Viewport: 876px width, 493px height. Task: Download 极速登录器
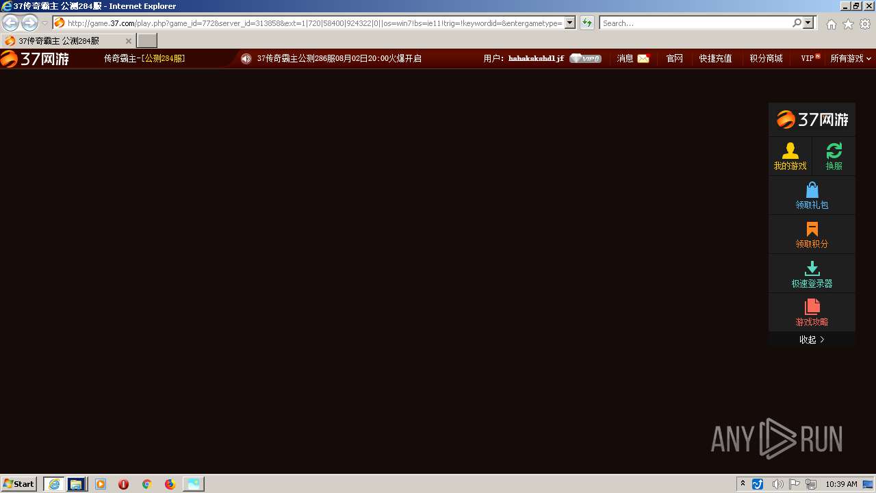coord(812,274)
